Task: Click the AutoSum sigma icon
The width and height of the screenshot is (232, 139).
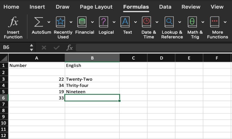Action: click(39, 22)
